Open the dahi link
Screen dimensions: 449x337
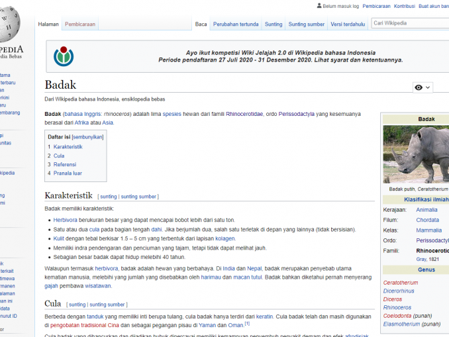click(x=156, y=229)
